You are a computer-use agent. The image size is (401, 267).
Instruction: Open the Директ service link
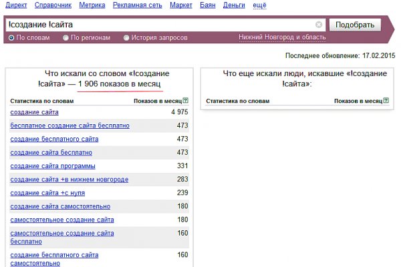[16, 5]
